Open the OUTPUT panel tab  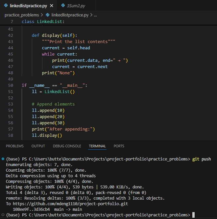click(38, 146)
